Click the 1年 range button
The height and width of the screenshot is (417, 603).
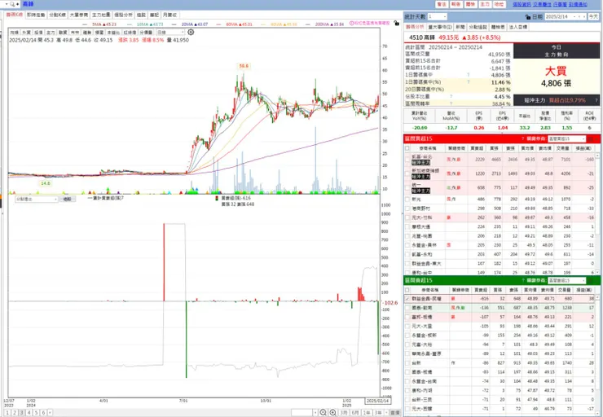pos(367,412)
